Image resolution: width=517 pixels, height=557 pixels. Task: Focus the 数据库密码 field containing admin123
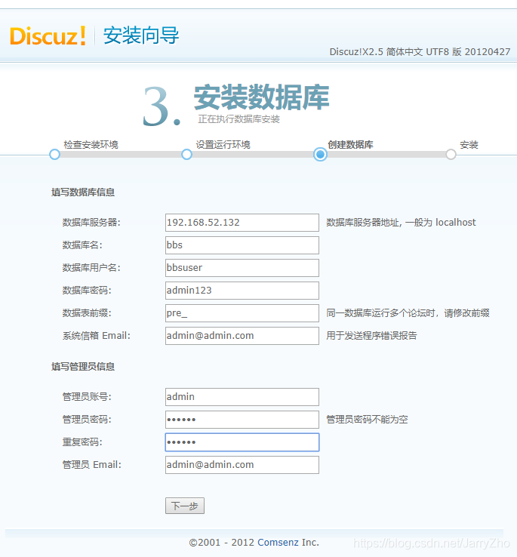point(242,291)
